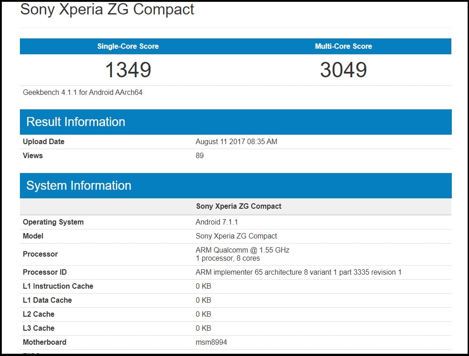Click the Sony Xperia ZG Compact page title
469x356 pixels.
[x=107, y=9]
